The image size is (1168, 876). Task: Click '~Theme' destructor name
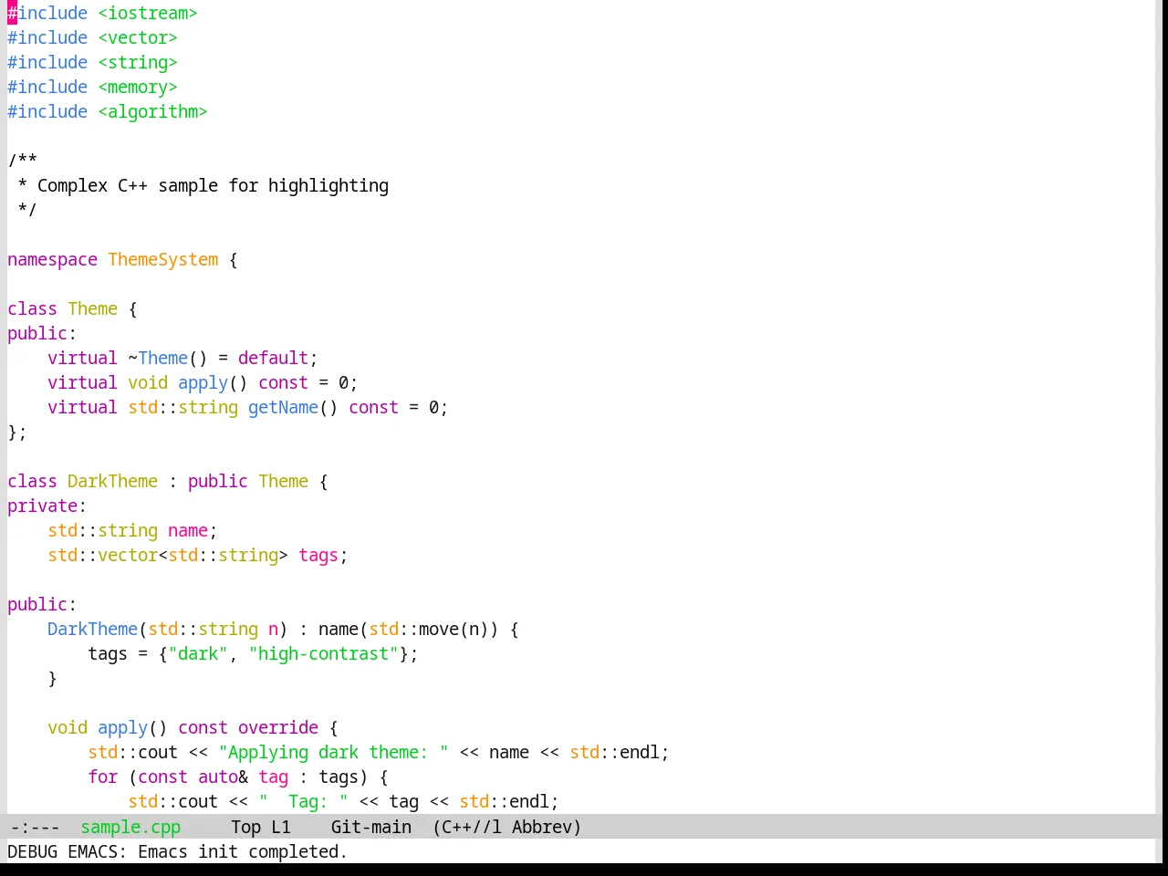pos(158,358)
